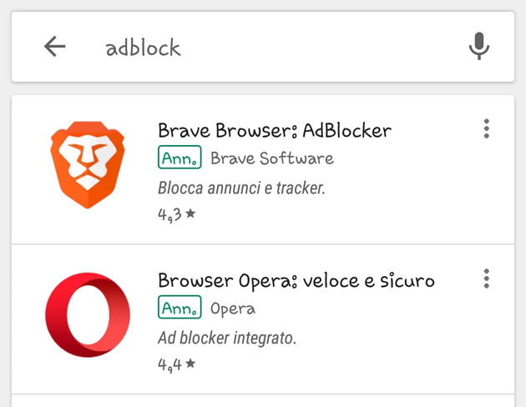Select the 'Opera' developer name
Screen dimensions: 526x407
(233, 309)
